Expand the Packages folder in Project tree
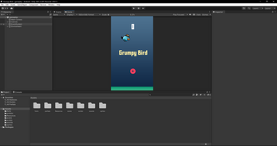 click(1, 127)
